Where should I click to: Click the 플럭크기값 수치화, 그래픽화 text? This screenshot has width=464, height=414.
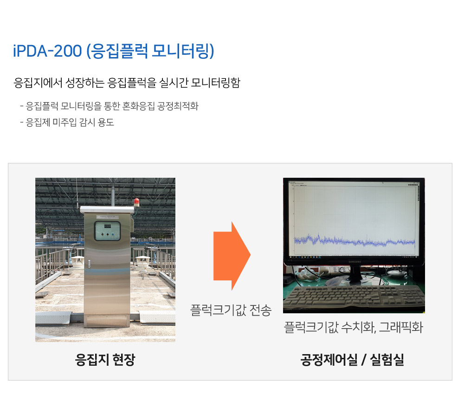[354, 327]
